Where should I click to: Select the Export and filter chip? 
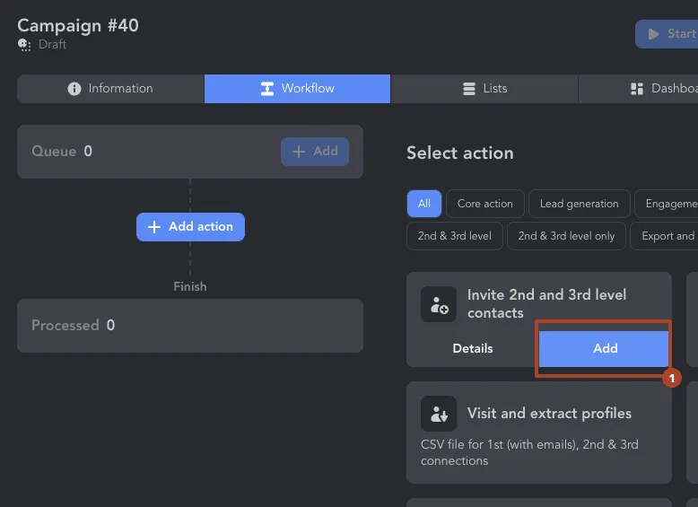(664, 236)
